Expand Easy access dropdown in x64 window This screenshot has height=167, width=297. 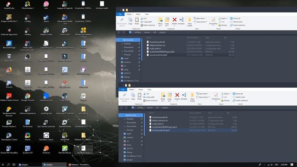pyautogui.click(x=200, y=22)
